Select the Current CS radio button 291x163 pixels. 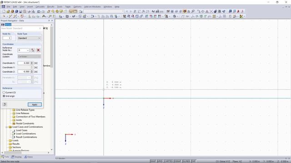(4, 92)
